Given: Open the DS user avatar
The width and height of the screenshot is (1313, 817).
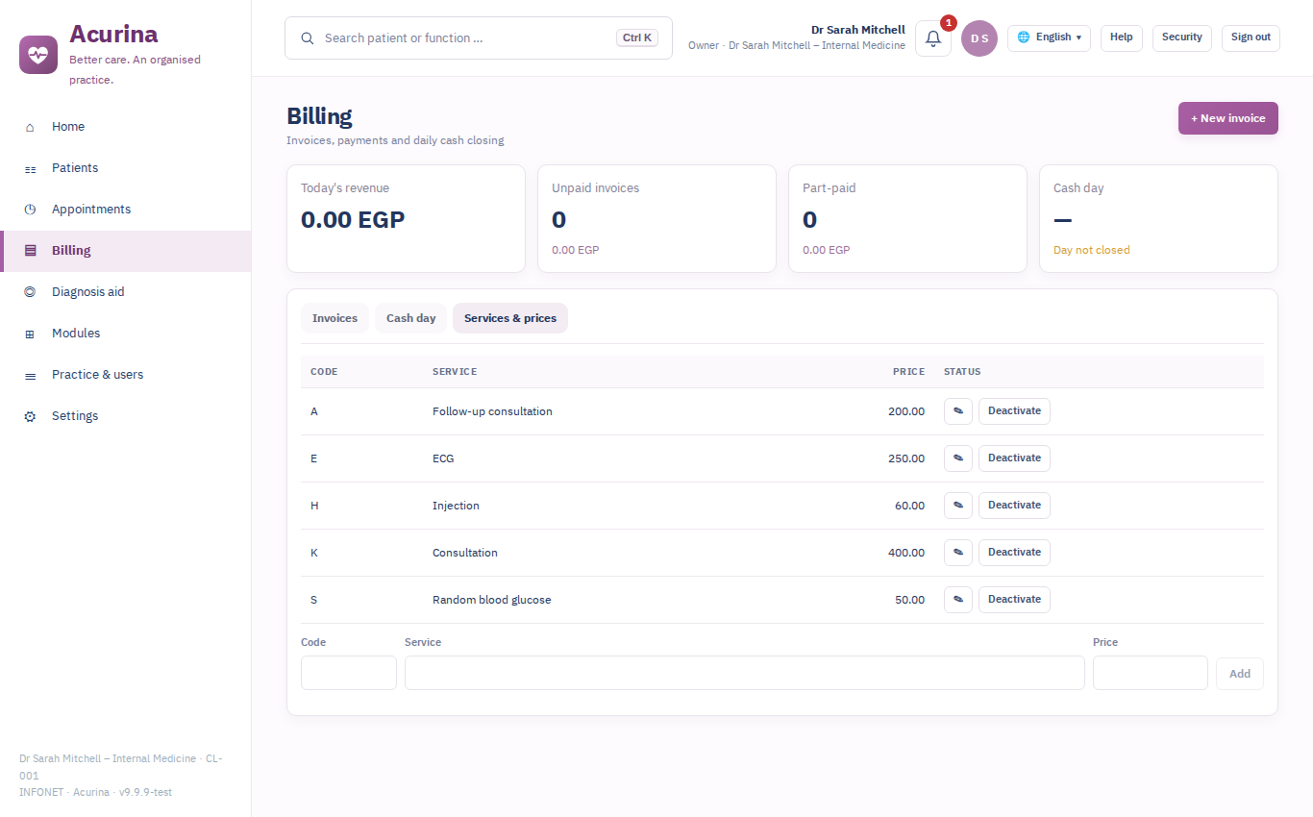Looking at the screenshot, I should 979,38.
